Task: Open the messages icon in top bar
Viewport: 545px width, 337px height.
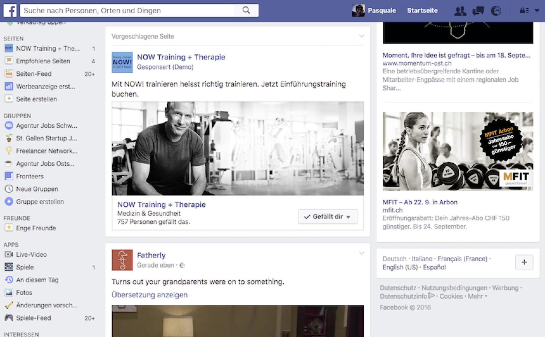Action: [x=478, y=11]
